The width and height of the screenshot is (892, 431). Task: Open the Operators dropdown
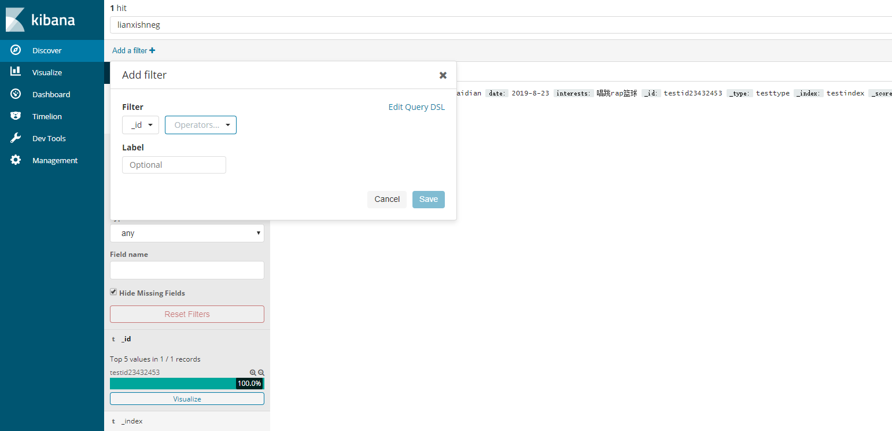point(201,125)
